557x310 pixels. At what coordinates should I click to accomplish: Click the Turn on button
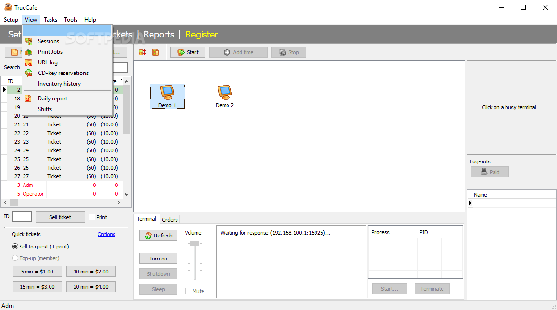(x=158, y=259)
